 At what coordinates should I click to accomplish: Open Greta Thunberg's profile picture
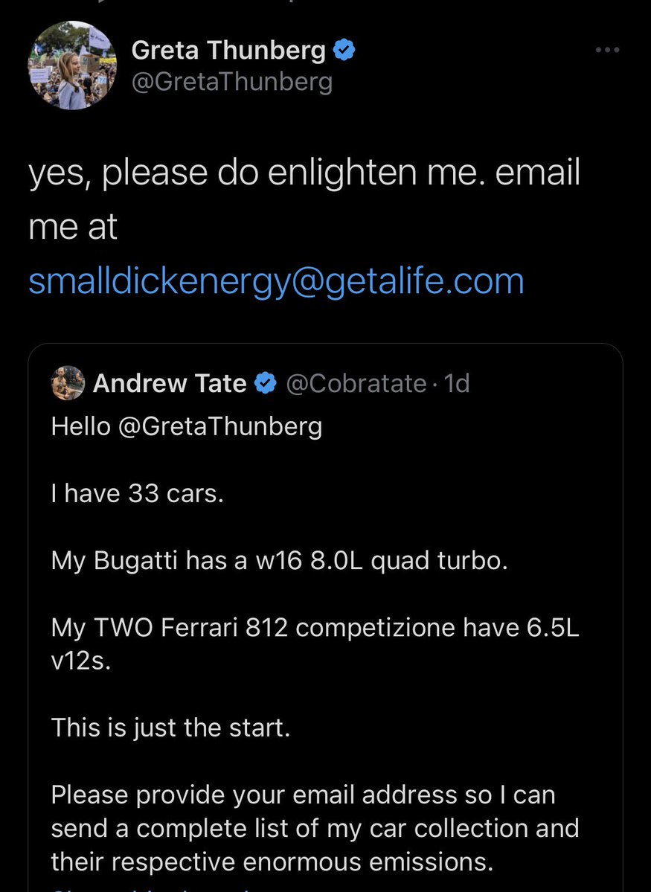(x=72, y=65)
